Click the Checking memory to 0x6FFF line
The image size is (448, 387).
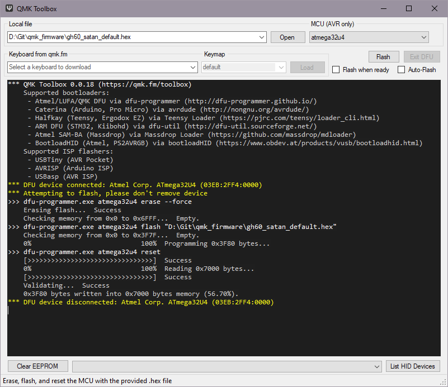111,218
